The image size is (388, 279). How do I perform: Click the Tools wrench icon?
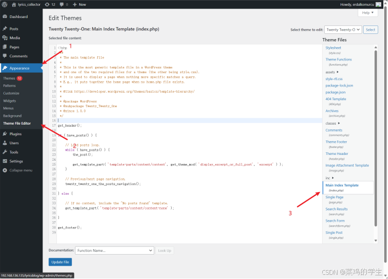pos(5,152)
